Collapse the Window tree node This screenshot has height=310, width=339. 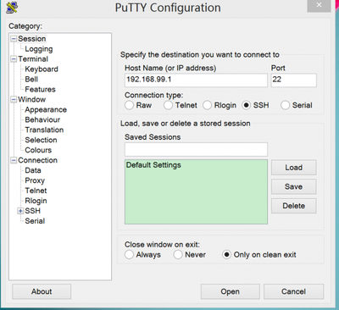[x=14, y=99]
